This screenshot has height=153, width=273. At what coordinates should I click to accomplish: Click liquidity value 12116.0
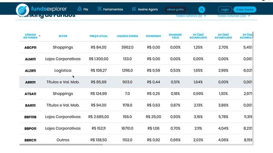click(127, 71)
